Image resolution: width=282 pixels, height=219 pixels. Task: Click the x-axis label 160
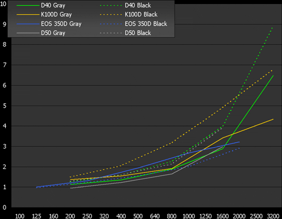(x=53, y=216)
